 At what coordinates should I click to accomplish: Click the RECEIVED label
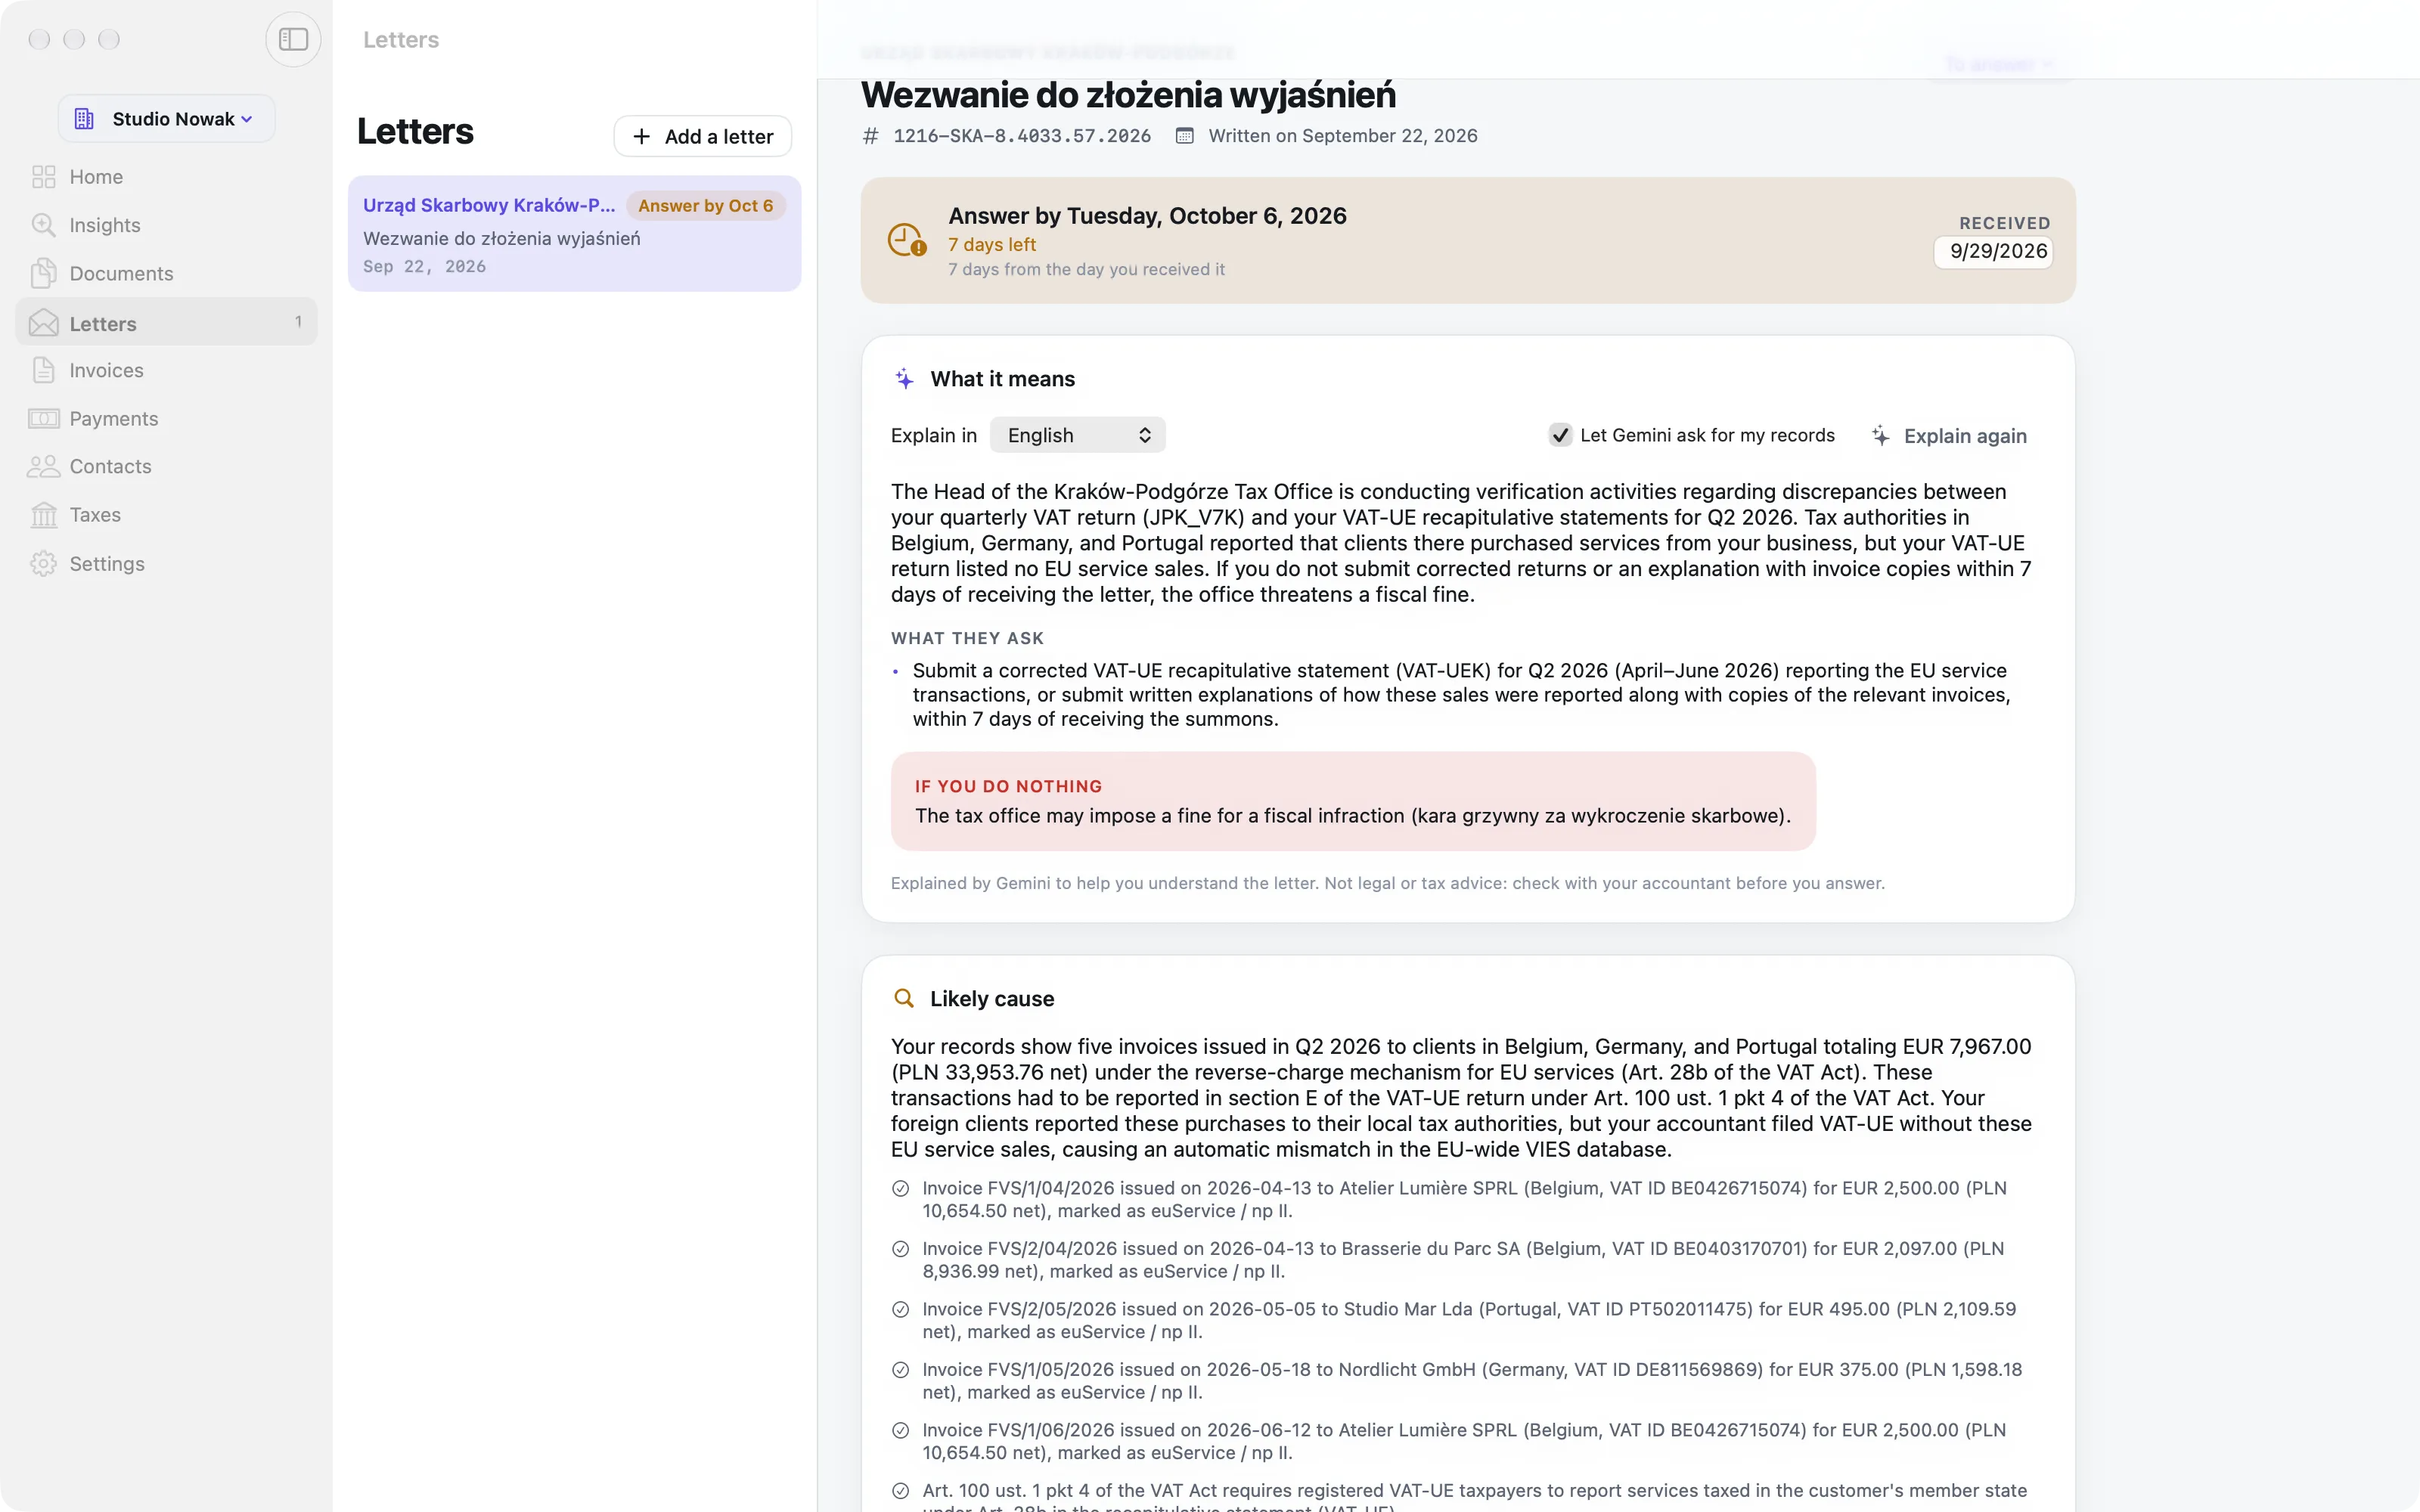tap(2004, 223)
